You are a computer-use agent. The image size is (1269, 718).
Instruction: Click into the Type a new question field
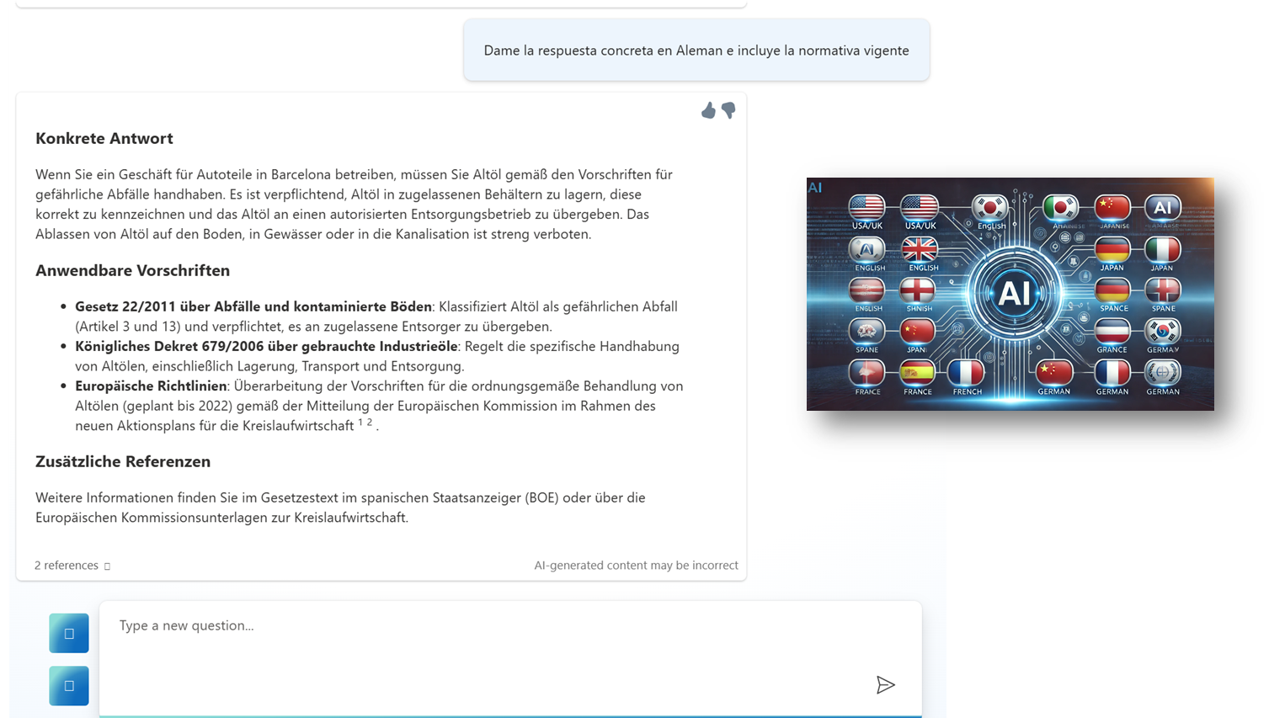pyautogui.click(x=488, y=626)
